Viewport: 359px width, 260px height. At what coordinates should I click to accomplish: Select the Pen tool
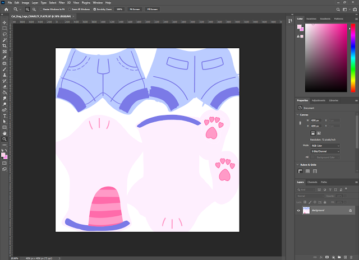coord(4,110)
